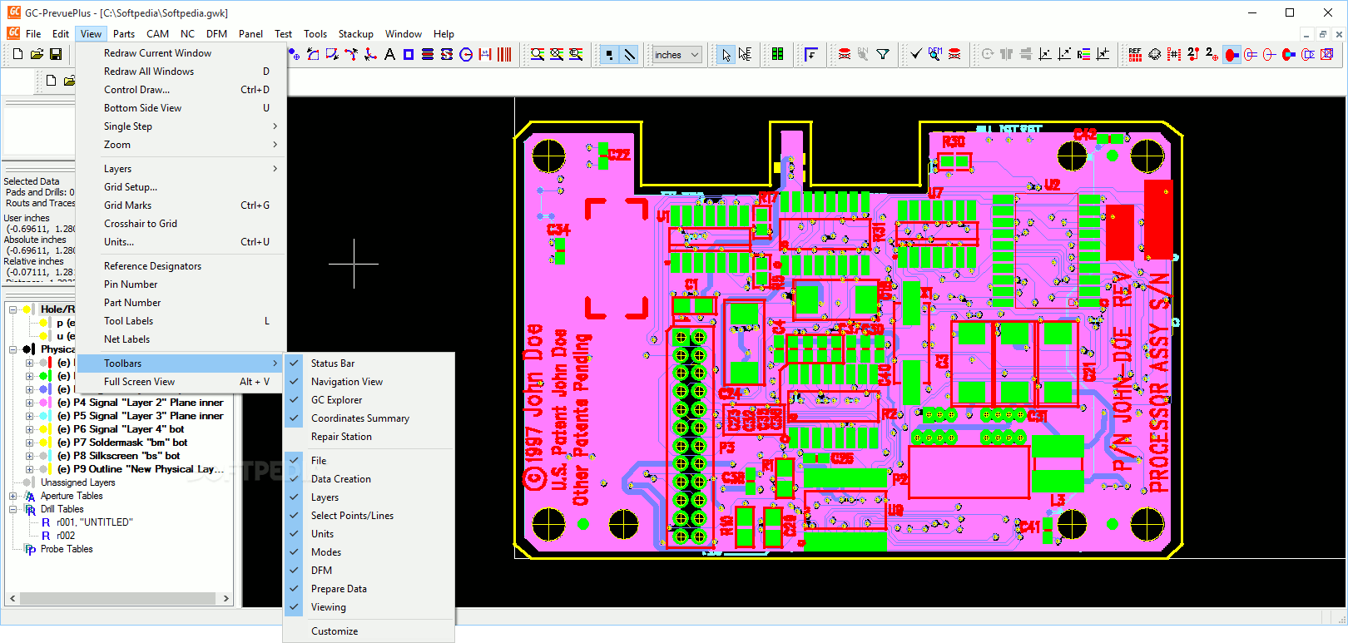Click the blue square pad tool icon
Viewport: 1348px width, 643px height.
pyautogui.click(x=409, y=55)
